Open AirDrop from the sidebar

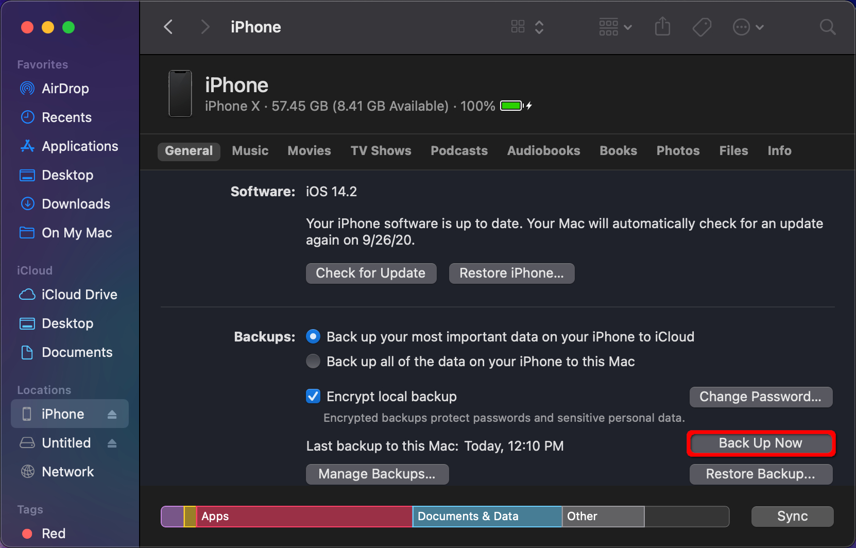point(65,89)
